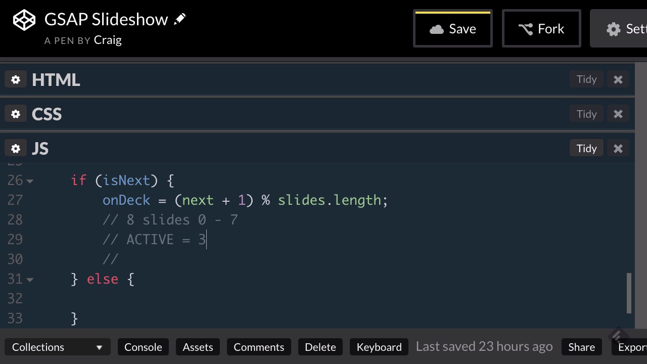Open the Console panel
Image resolution: width=647 pixels, height=364 pixels.
pos(143,347)
